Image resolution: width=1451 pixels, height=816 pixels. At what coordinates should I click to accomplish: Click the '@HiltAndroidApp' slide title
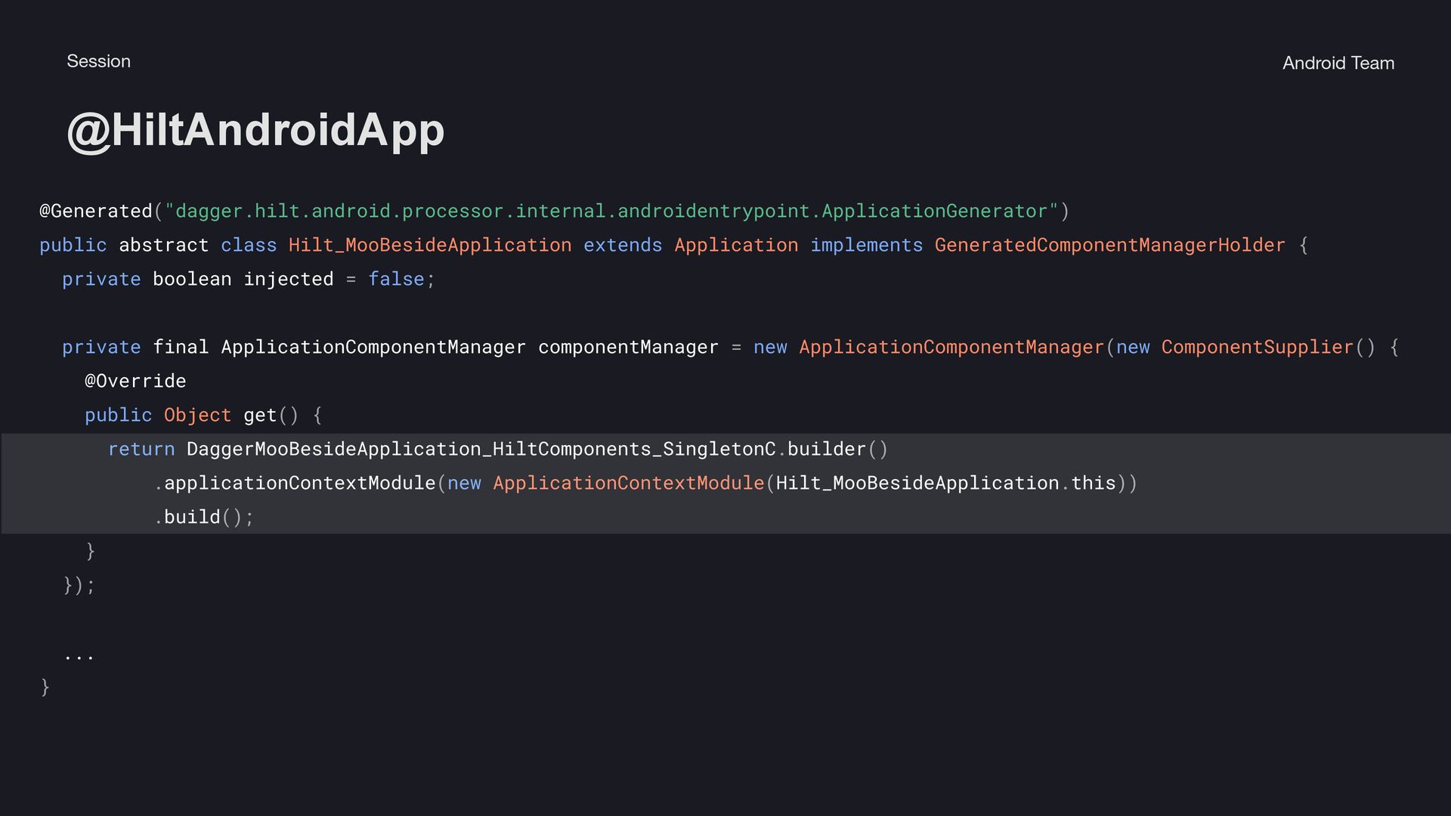tap(255, 130)
